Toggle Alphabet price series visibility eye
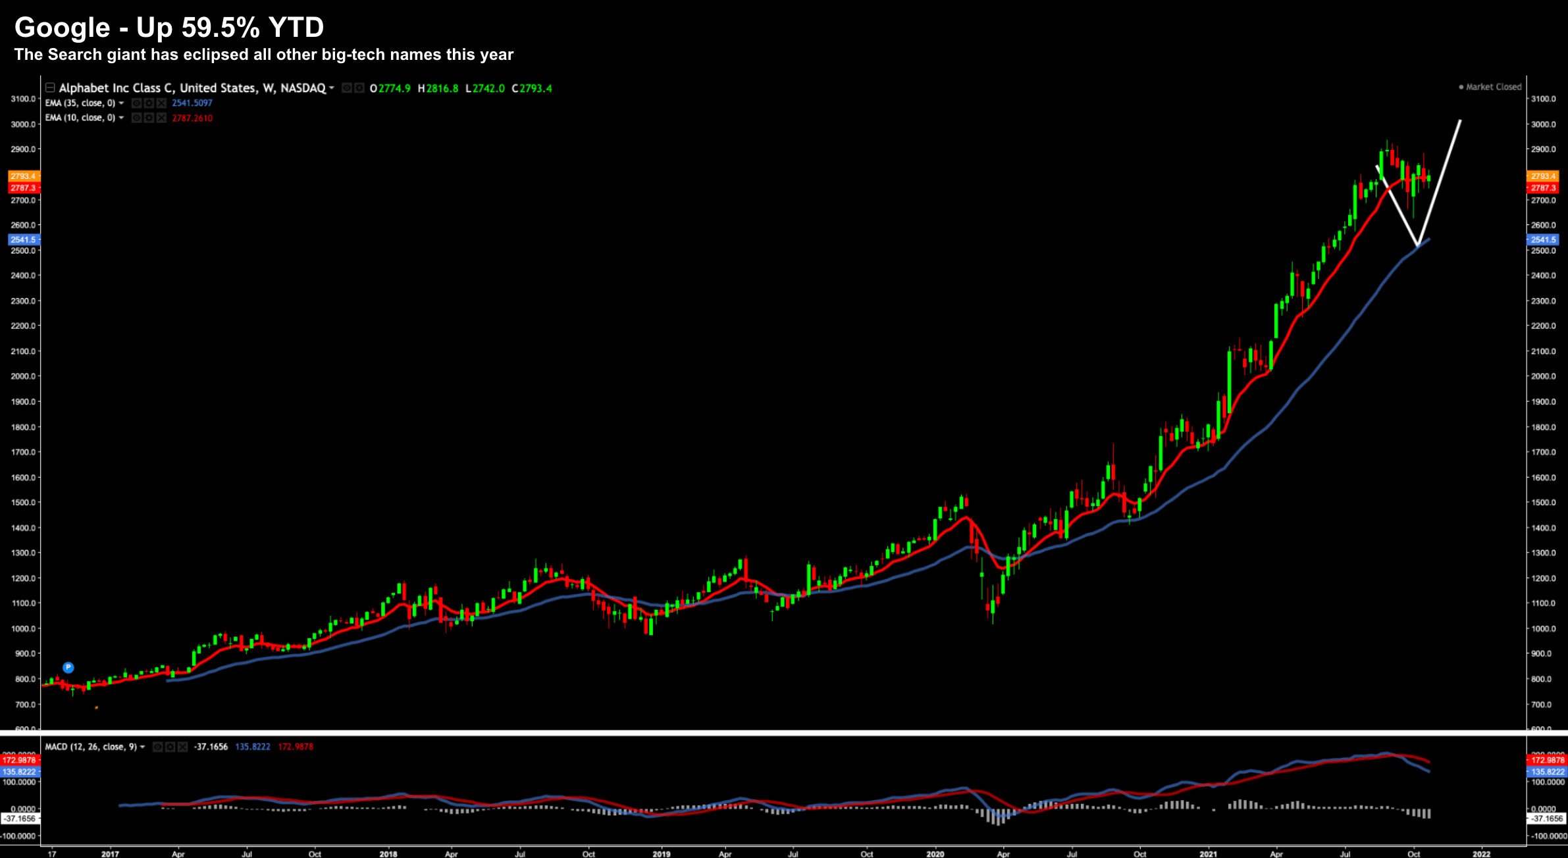 (x=347, y=88)
